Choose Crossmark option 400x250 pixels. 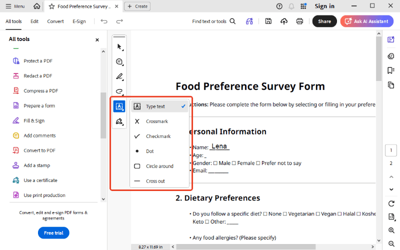(x=159, y=121)
